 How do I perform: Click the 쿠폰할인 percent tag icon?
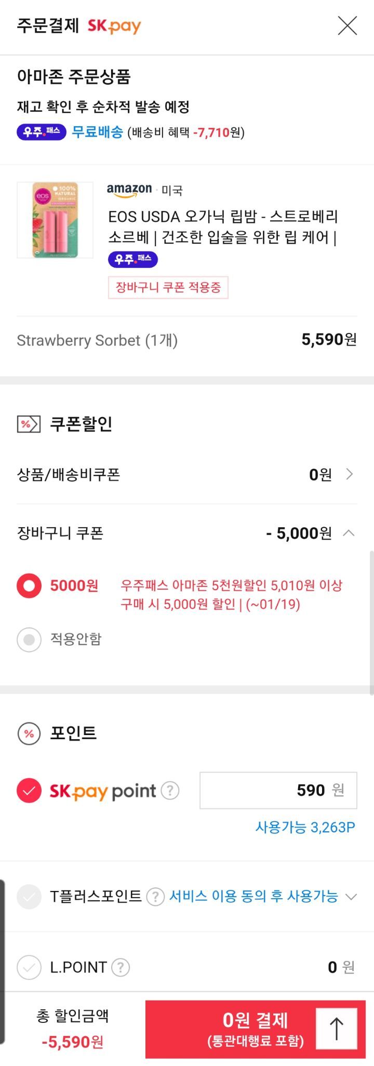[x=29, y=424]
